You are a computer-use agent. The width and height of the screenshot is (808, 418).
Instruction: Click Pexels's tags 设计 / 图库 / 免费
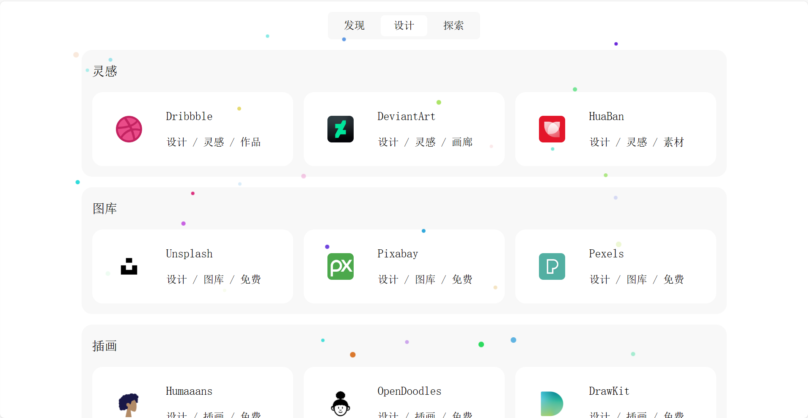637,279
